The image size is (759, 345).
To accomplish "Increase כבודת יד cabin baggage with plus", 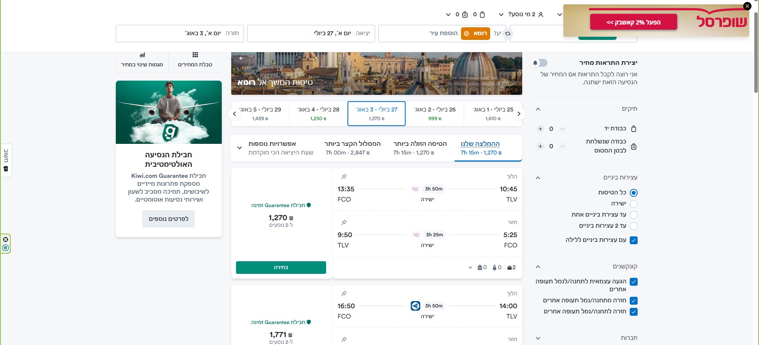I will (x=540, y=129).
